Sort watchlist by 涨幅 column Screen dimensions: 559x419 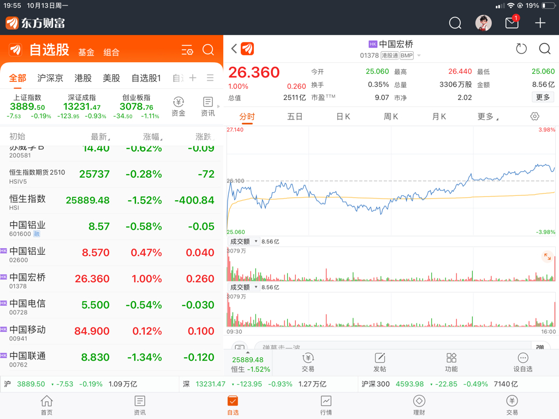(153, 136)
